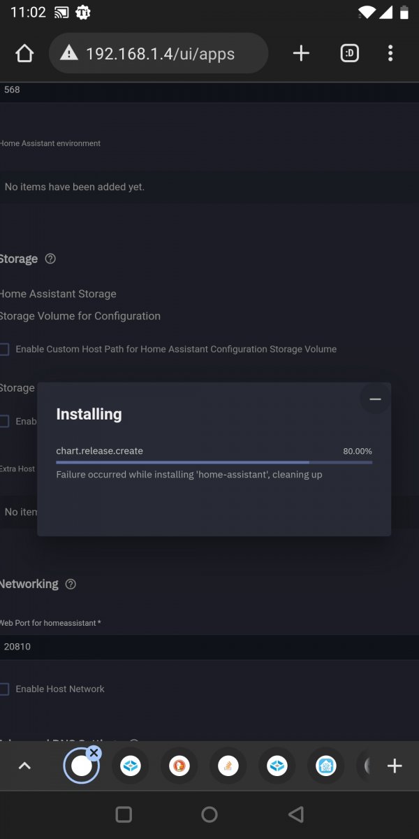419x839 pixels.
Task: Add a tab with the bottom strip plus icon
Action: click(395, 766)
